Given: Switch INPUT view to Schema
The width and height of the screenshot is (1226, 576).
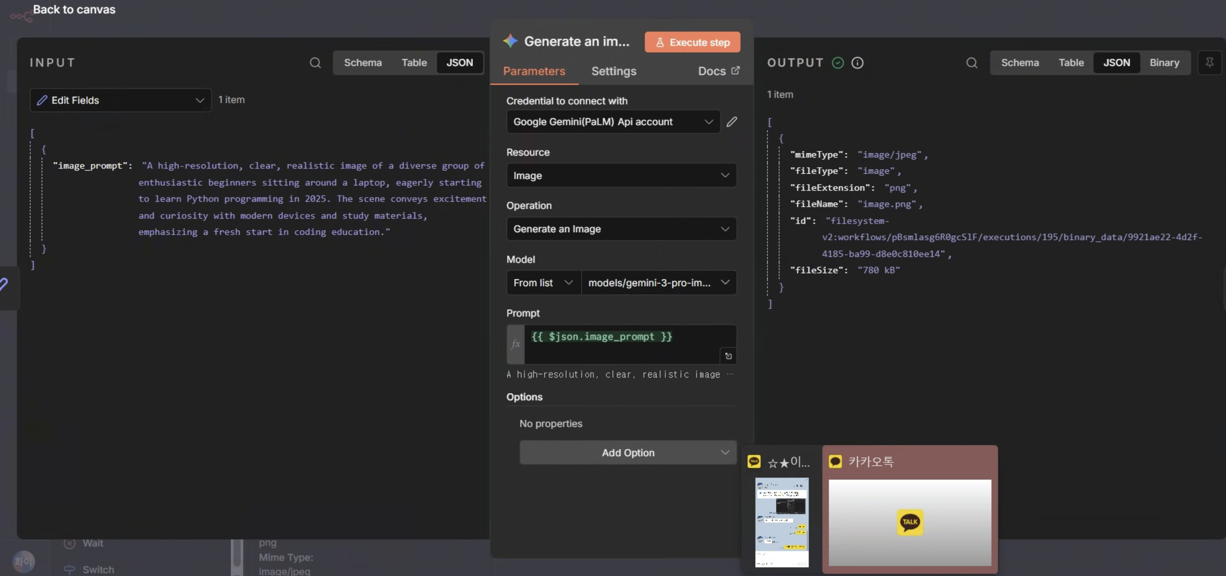Looking at the screenshot, I should click(x=363, y=63).
